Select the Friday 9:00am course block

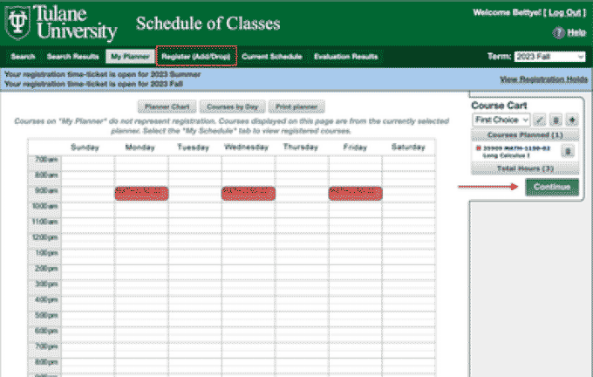356,193
